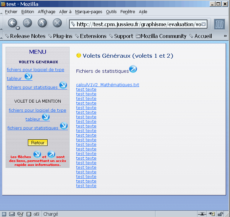Open the Outils menu
Image resolution: width=230 pixels, height=217 pixels.
click(111, 12)
